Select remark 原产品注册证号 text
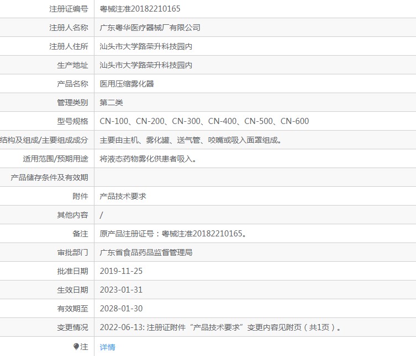 173,234
